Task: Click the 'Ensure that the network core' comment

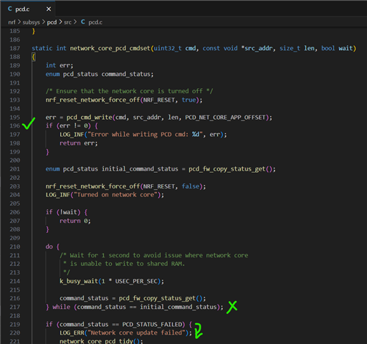Action: point(129,91)
